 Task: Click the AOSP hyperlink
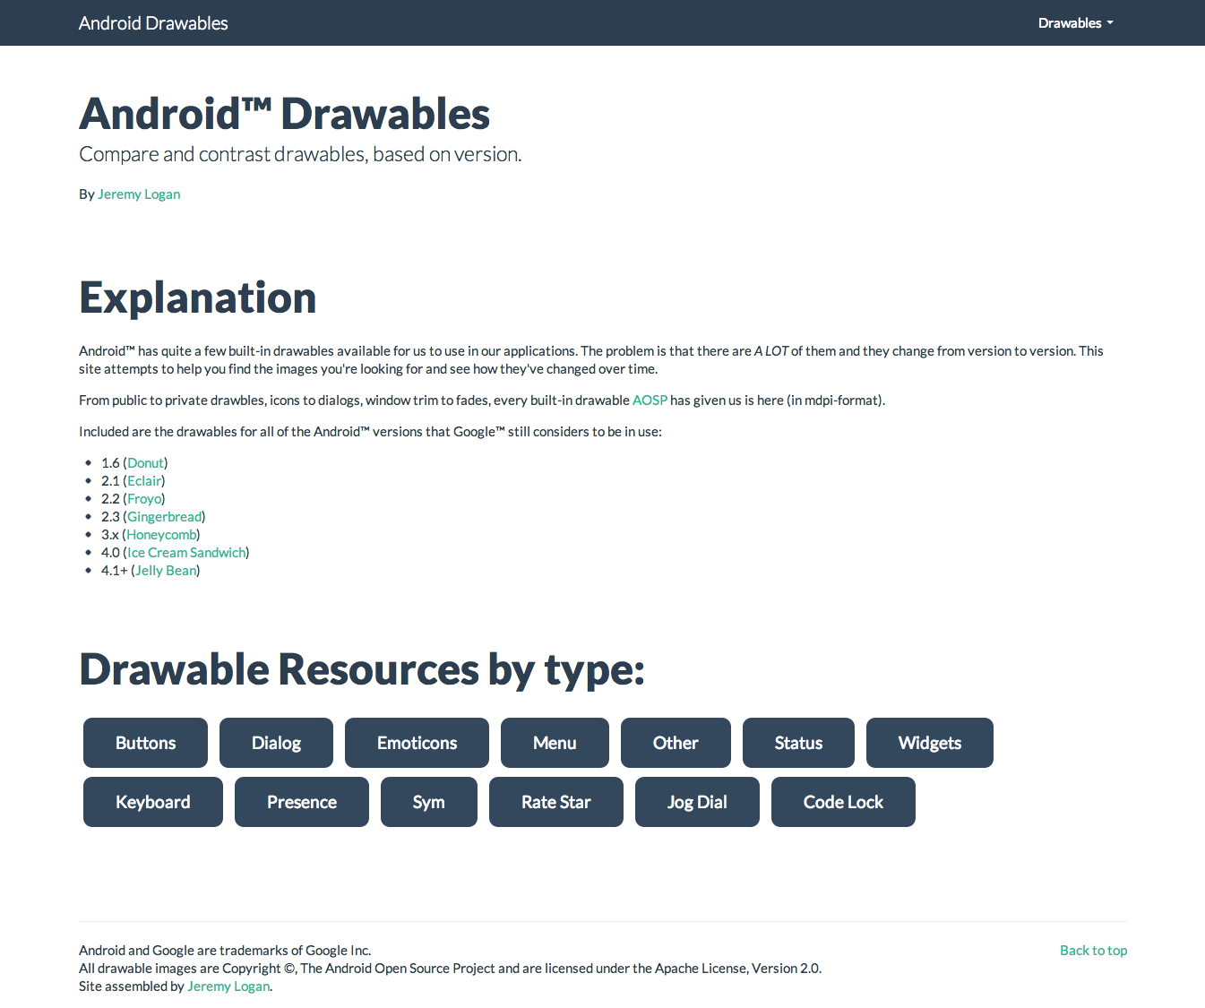click(x=650, y=401)
